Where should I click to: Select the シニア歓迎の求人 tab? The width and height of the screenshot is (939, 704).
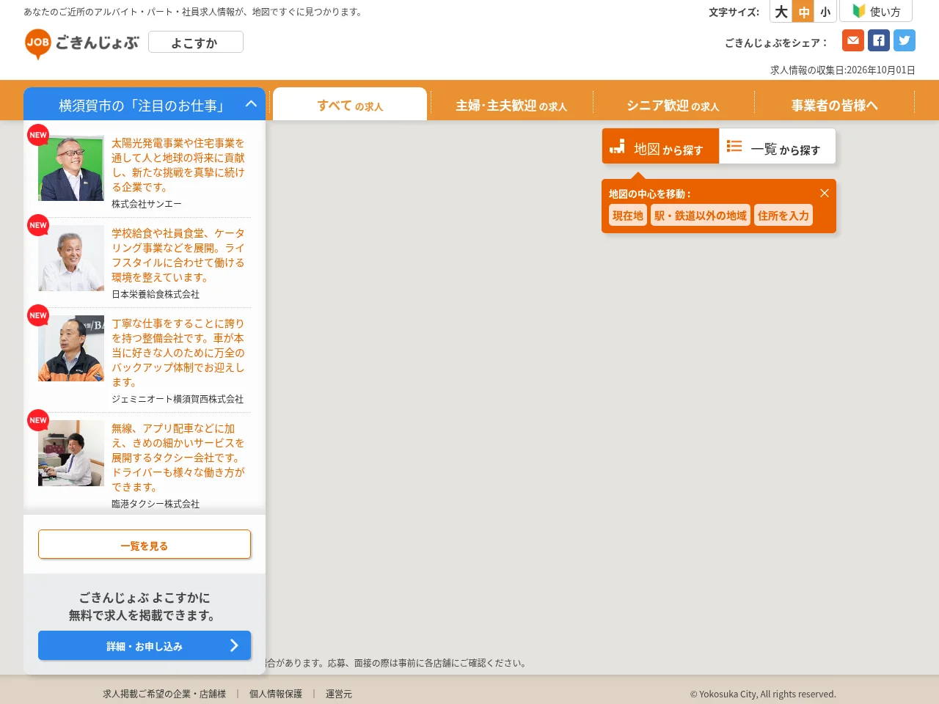pyautogui.click(x=673, y=105)
